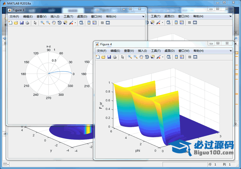Screen dimensions: 241x169
Task: Activate Zoom Out tool in Figure 1
Action: point(48,23)
